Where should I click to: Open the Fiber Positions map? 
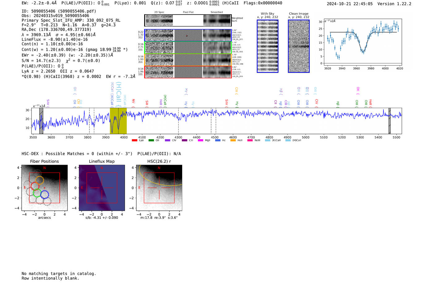coord(45,188)
